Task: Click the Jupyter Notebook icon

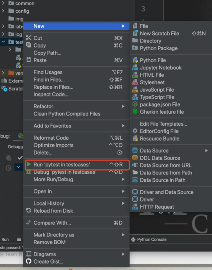Action: 135,67
